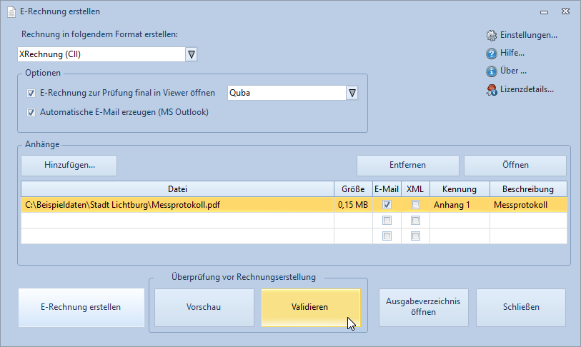Expand the XRechnung (CII) format dropdown arrow

pyautogui.click(x=192, y=54)
